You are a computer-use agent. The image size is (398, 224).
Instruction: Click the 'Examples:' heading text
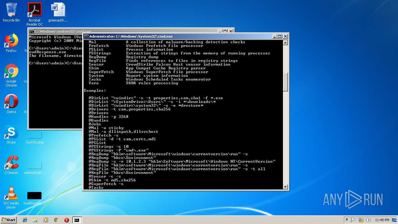point(95,91)
